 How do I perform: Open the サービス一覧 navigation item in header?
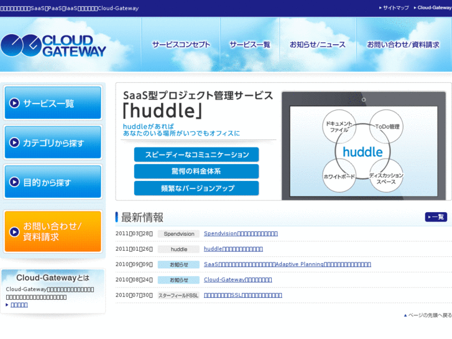click(x=250, y=44)
